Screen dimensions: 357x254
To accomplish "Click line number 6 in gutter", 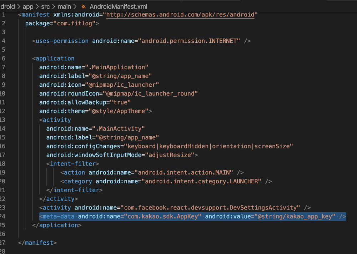I will pos(4,59).
